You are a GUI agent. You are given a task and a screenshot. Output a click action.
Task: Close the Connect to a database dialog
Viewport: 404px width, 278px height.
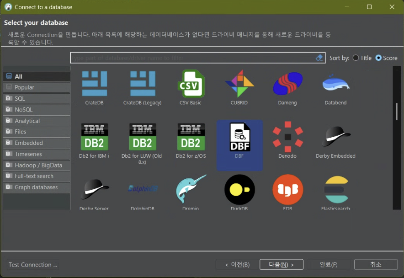pyautogui.click(x=392, y=7)
